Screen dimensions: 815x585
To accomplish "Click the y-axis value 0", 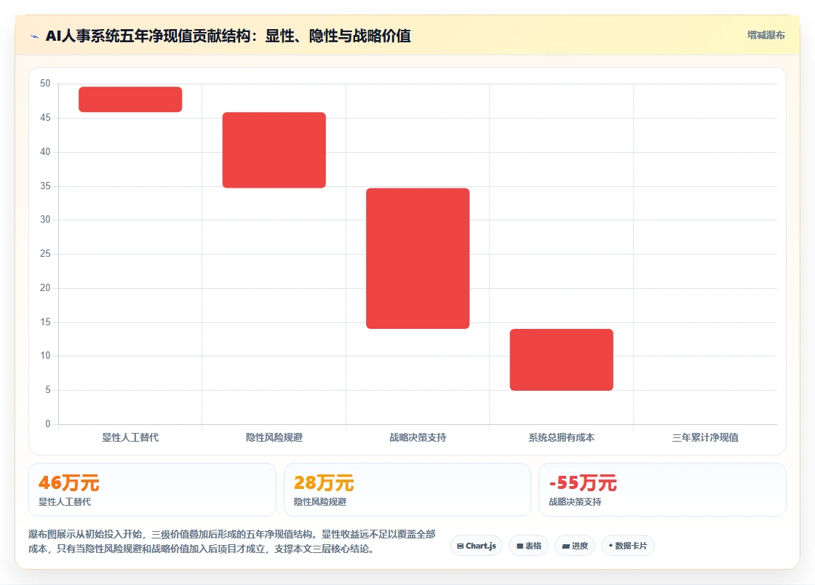I will click(48, 424).
